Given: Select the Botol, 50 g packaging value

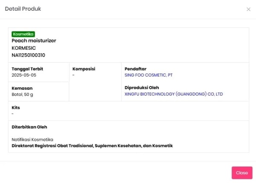Looking at the screenshot, I should point(22,94).
